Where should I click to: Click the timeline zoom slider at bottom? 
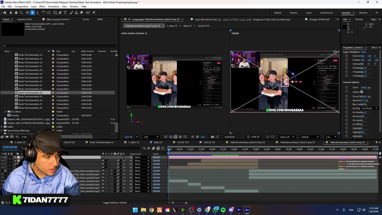click(x=172, y=203)
